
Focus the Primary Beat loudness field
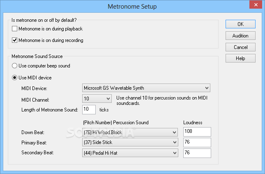(x=197, y=142)
